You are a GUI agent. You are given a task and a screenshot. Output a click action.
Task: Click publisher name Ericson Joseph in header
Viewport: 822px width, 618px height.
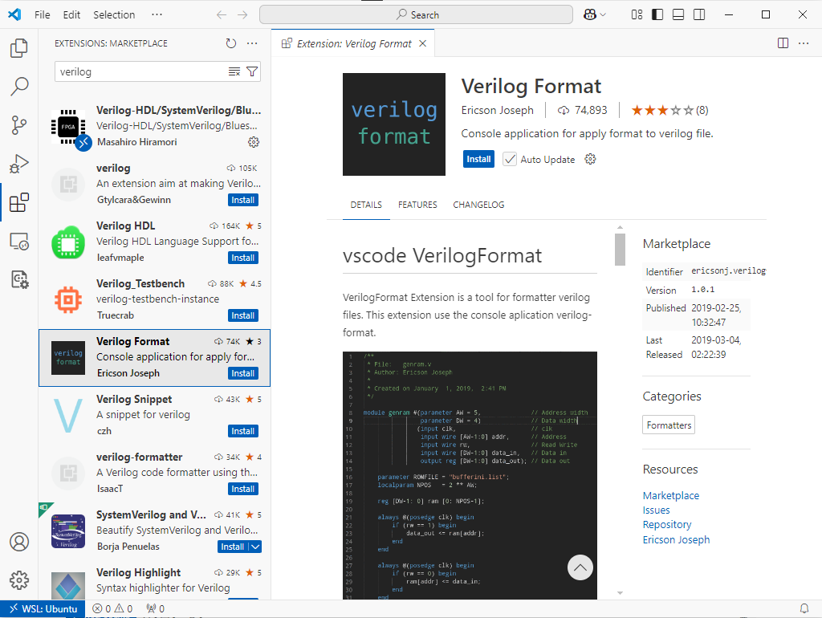498,110
